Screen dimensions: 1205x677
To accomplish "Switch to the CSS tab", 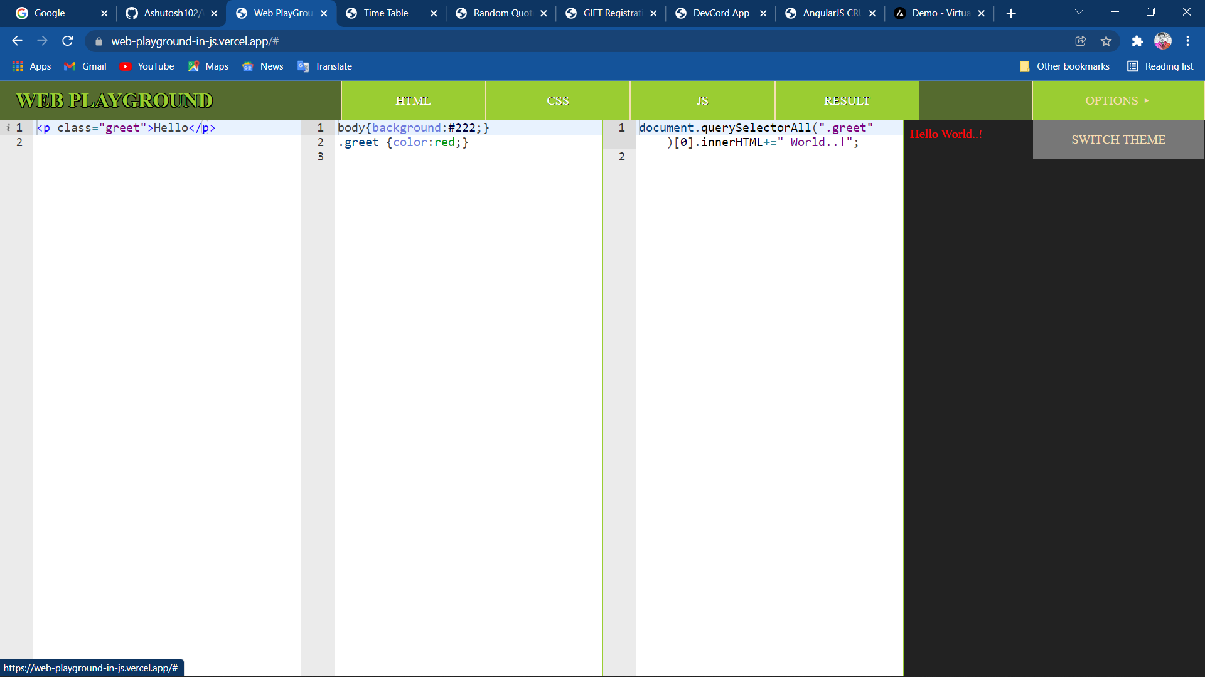I will [x=558, y=100].
